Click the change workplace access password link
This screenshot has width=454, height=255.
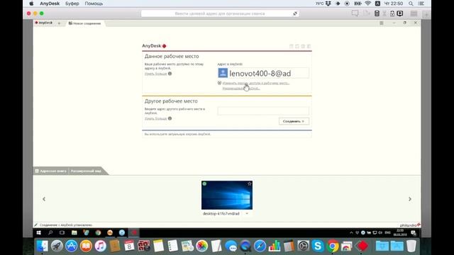pos(255,83)
